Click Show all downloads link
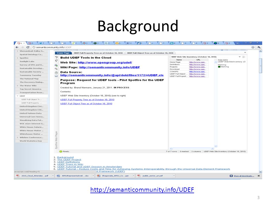This screenshot has height=207, width=276. coord(244,176)
